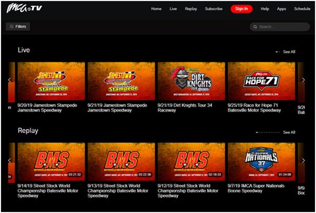Go back in Live carousel with left arrow
Screen dimensions: 316x213
(x=9, y=80)
